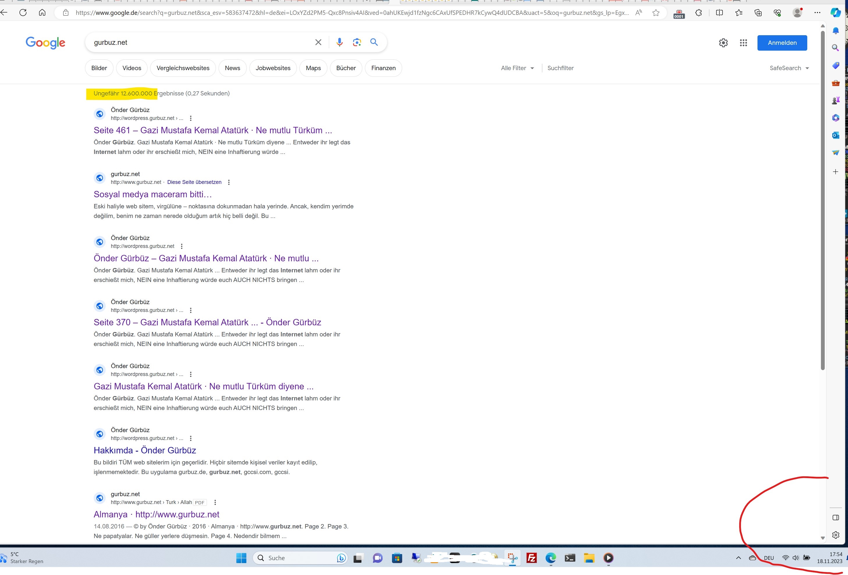The image size is (848, 575).
Task: Submit search with the magnifier icon
Action: (374, 42)
